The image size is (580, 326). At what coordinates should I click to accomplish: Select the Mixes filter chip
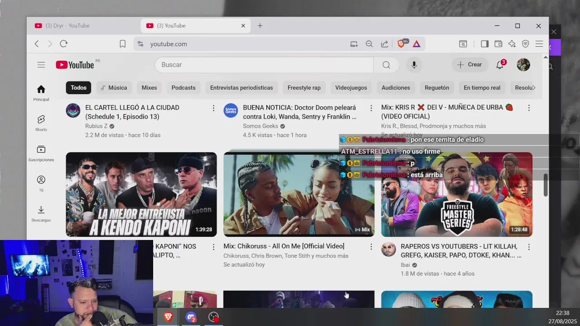click(149, 88)
